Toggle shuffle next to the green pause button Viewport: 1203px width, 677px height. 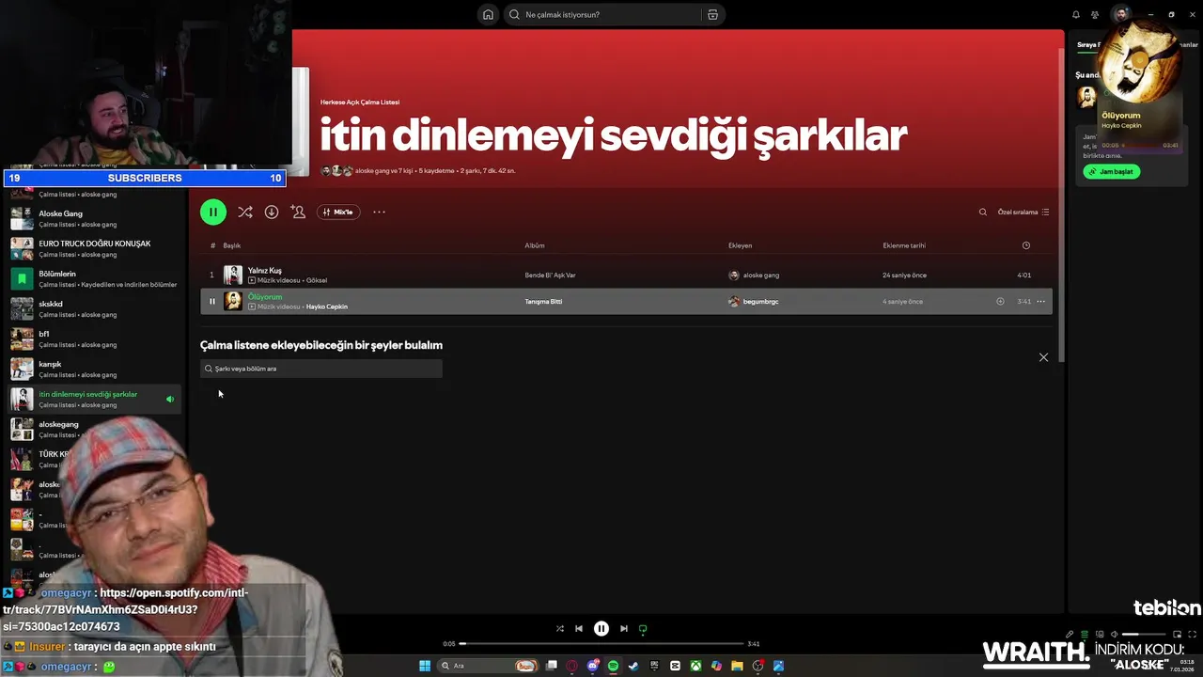tap(244, 212)
